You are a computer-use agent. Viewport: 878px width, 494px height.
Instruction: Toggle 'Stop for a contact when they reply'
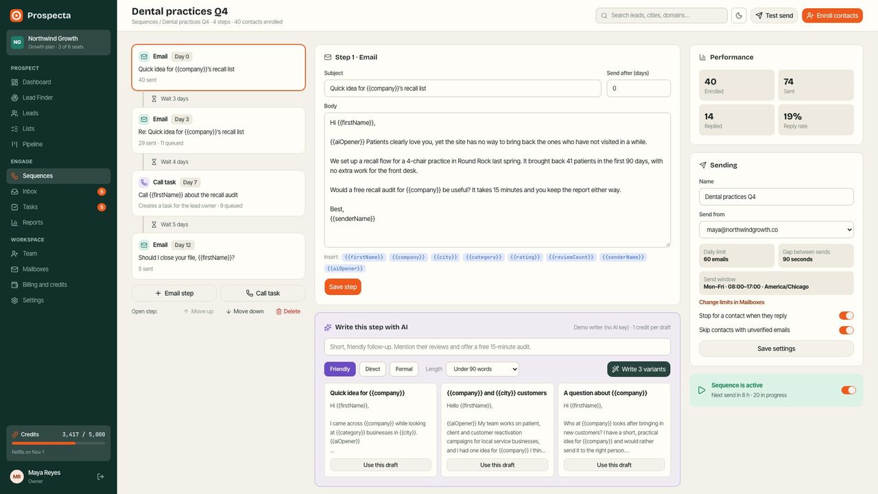(x=846, y=316)
